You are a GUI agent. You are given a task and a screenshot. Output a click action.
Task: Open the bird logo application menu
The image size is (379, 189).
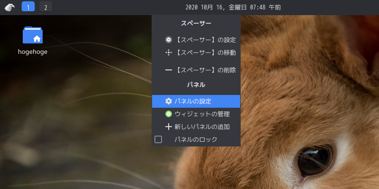tap(9, 8)
